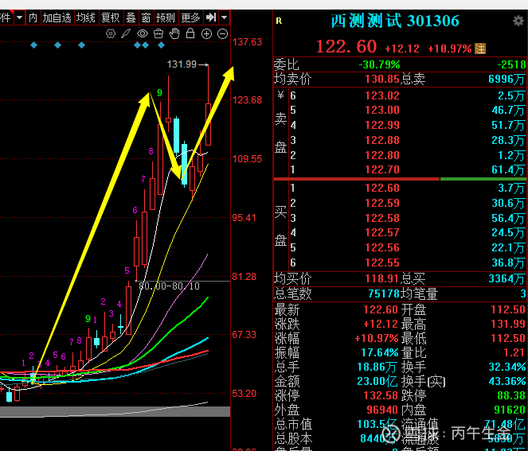Toggle the eye visibility icon on chart
The height and width of the screenshot is (451, 528).
[143, 33]
